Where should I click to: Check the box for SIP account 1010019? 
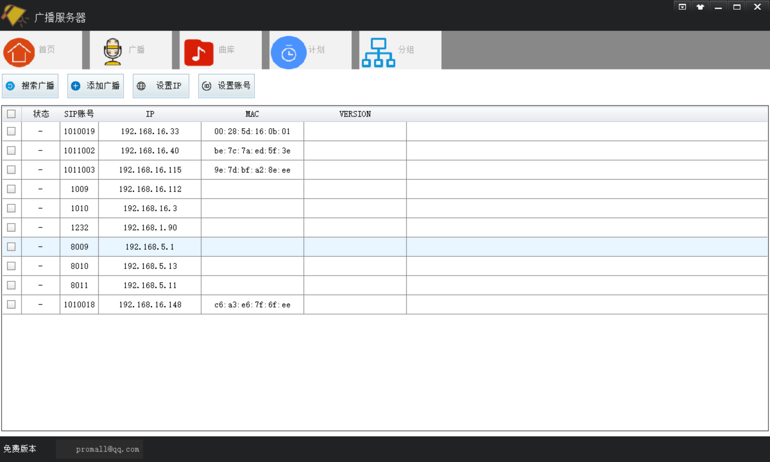[12, 131]
